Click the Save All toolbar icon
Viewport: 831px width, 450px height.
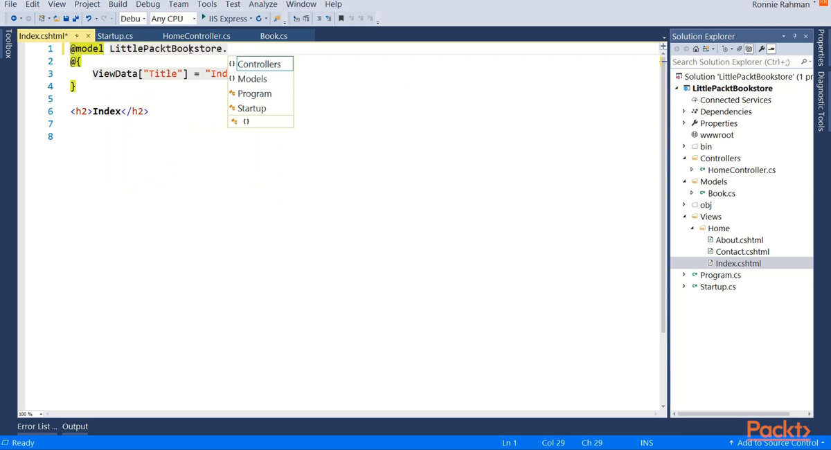[75, 18]
